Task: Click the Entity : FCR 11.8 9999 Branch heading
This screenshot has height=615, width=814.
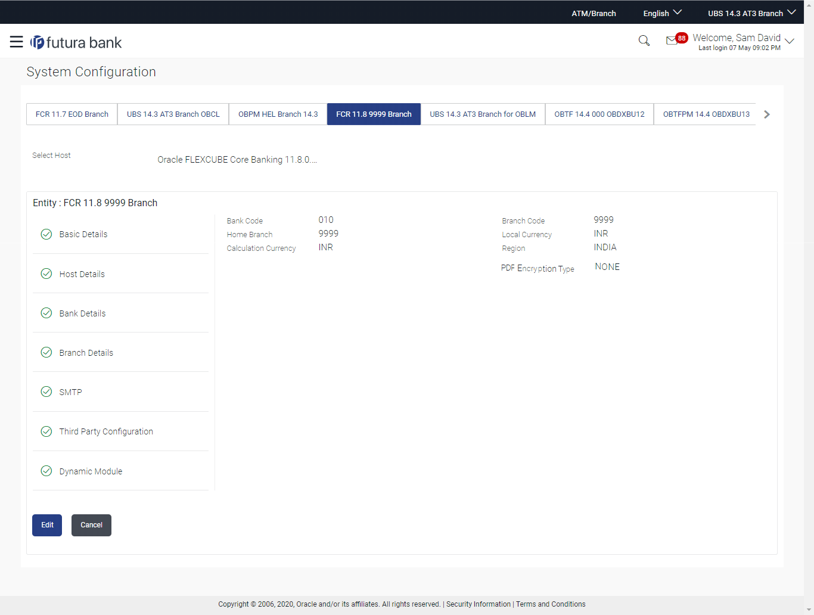Action: tap(95, 203)
